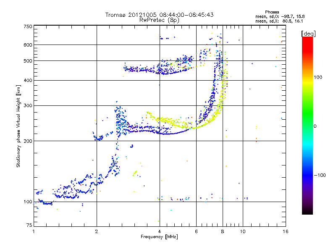The height and width of the screenshot is (252, 336).
Task: Select the 'mean, sd,O: -98.7, 15.8' line
Action: pos(280,16)
